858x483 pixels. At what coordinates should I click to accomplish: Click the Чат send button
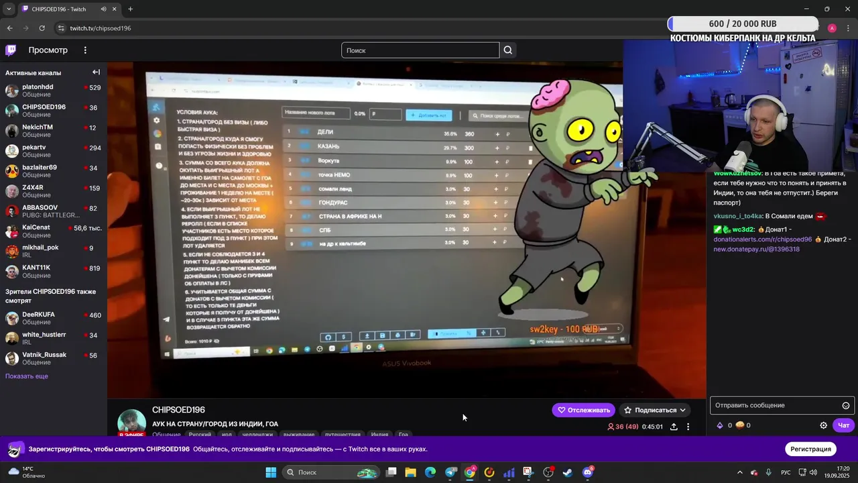(843, 425)
